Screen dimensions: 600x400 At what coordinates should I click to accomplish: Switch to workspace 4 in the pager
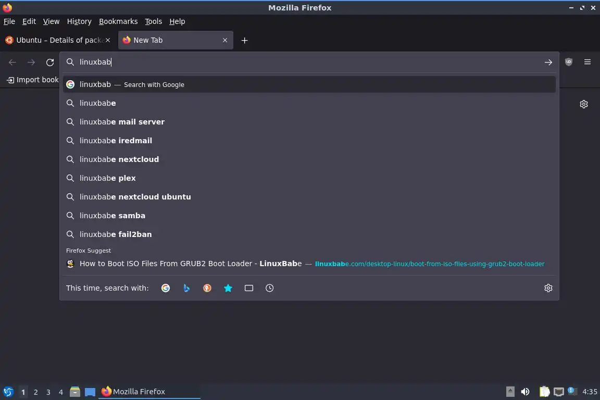point(61,392)
